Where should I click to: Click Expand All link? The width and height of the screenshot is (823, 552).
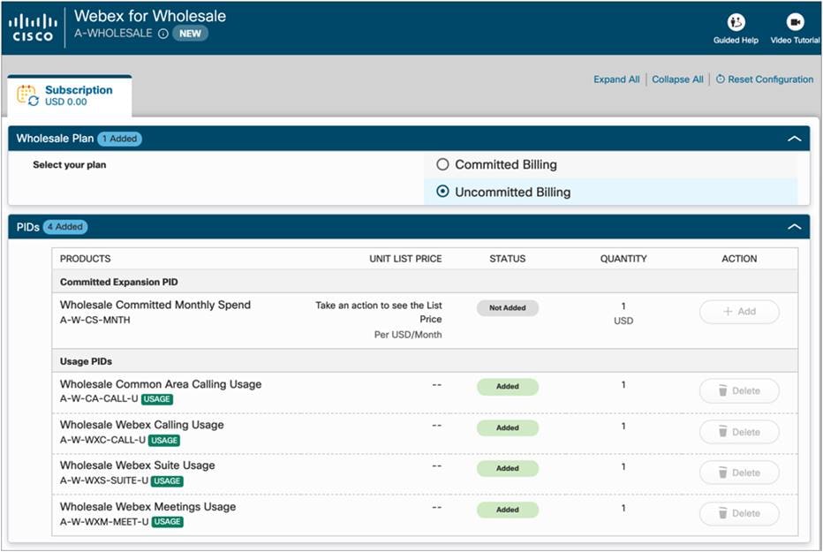616,79
